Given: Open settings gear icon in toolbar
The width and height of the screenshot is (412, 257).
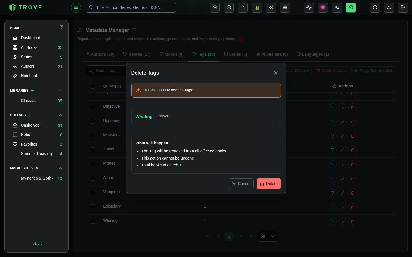Looking at the screenshot, I should click(285, 7).
